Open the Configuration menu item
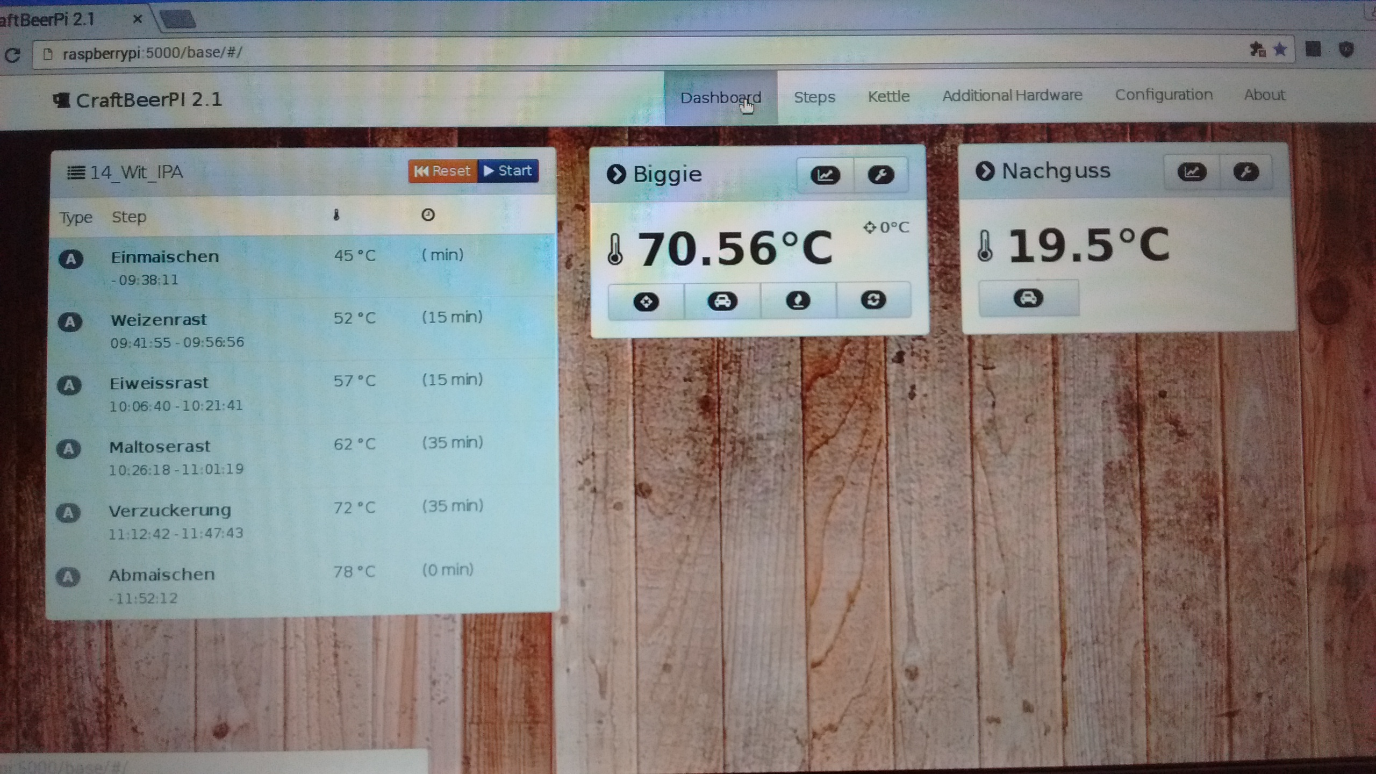Screen dimensions: 1376x774 [x=1164, y=95]
